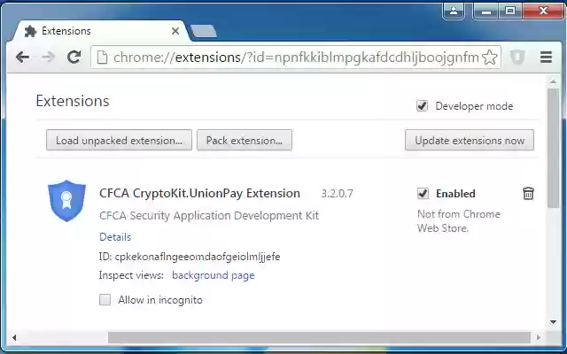Click the vertical scrollbar thumb
567x354 pixels.
553,148
